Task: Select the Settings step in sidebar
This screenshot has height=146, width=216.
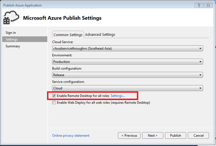Action: [11, 39]
